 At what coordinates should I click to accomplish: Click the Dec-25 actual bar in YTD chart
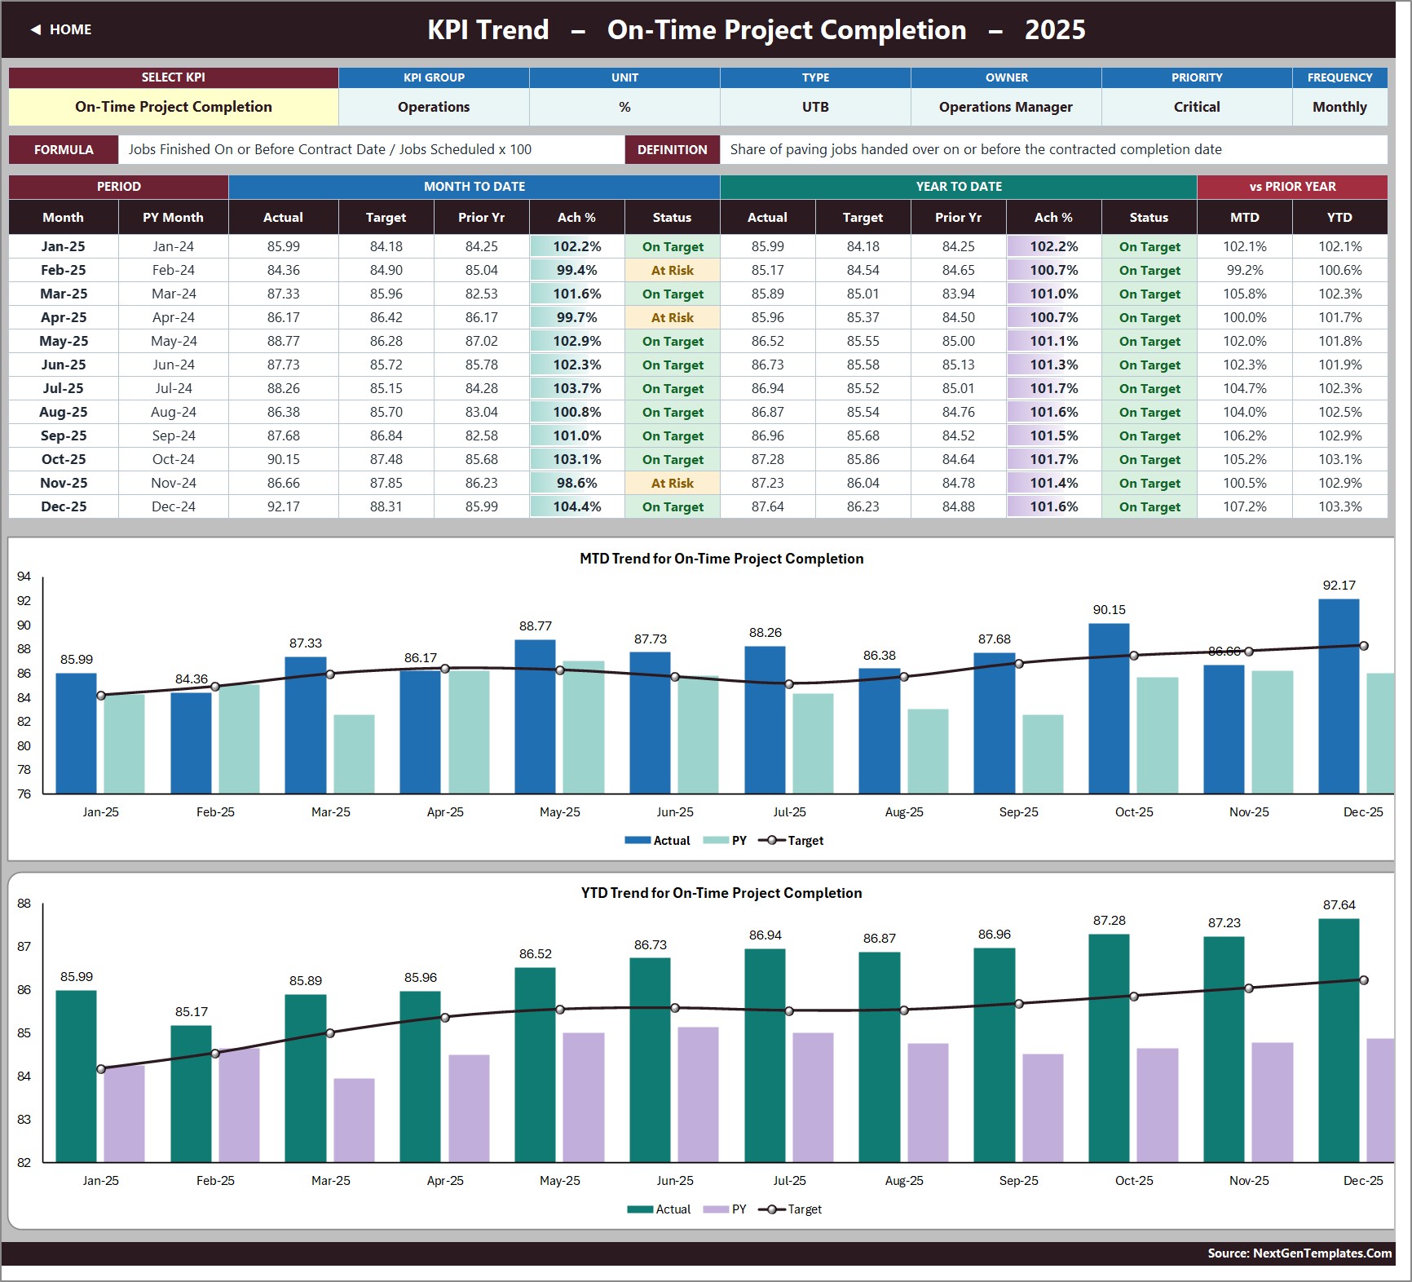pyautogui.click(x=1339, y=1041)
